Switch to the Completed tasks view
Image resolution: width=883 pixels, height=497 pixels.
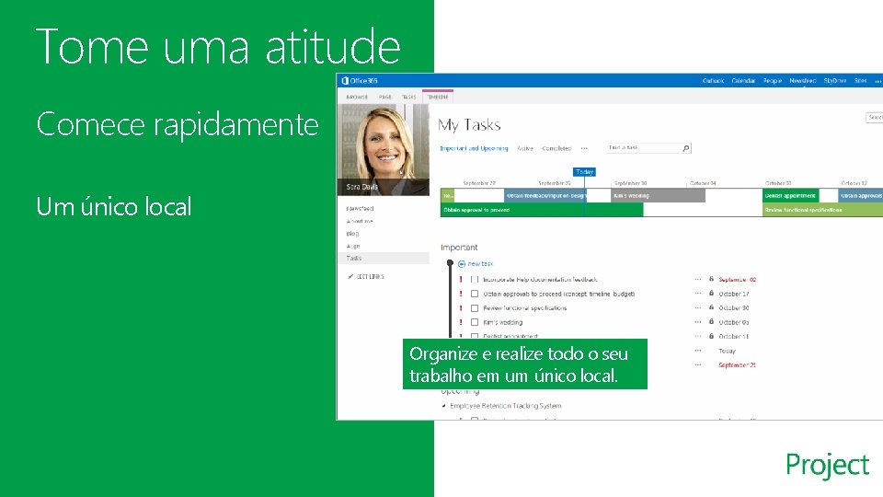pyautogui.click(x=556, y=149)
